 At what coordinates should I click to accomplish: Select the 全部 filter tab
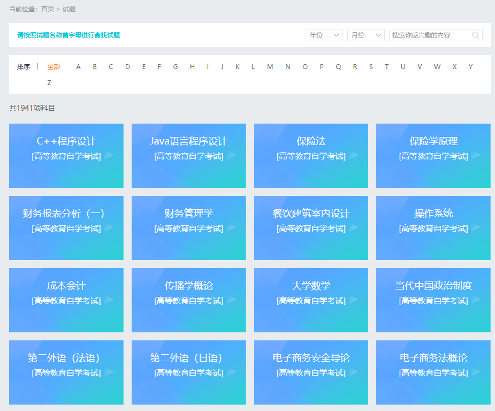[x=54, y=67]
